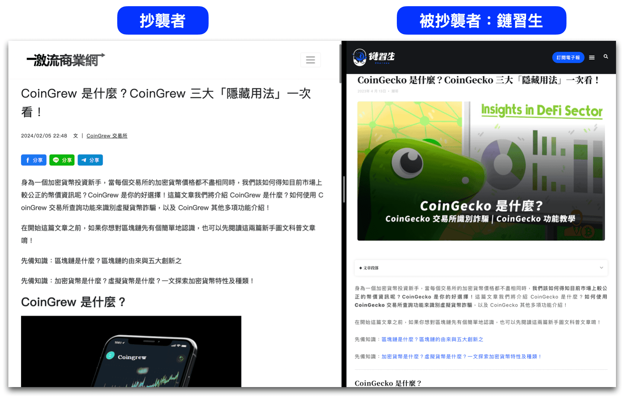The width and height of the screenshot is (624, 398).
Task: Share article via Telegram button
Action: click(90, 160)
